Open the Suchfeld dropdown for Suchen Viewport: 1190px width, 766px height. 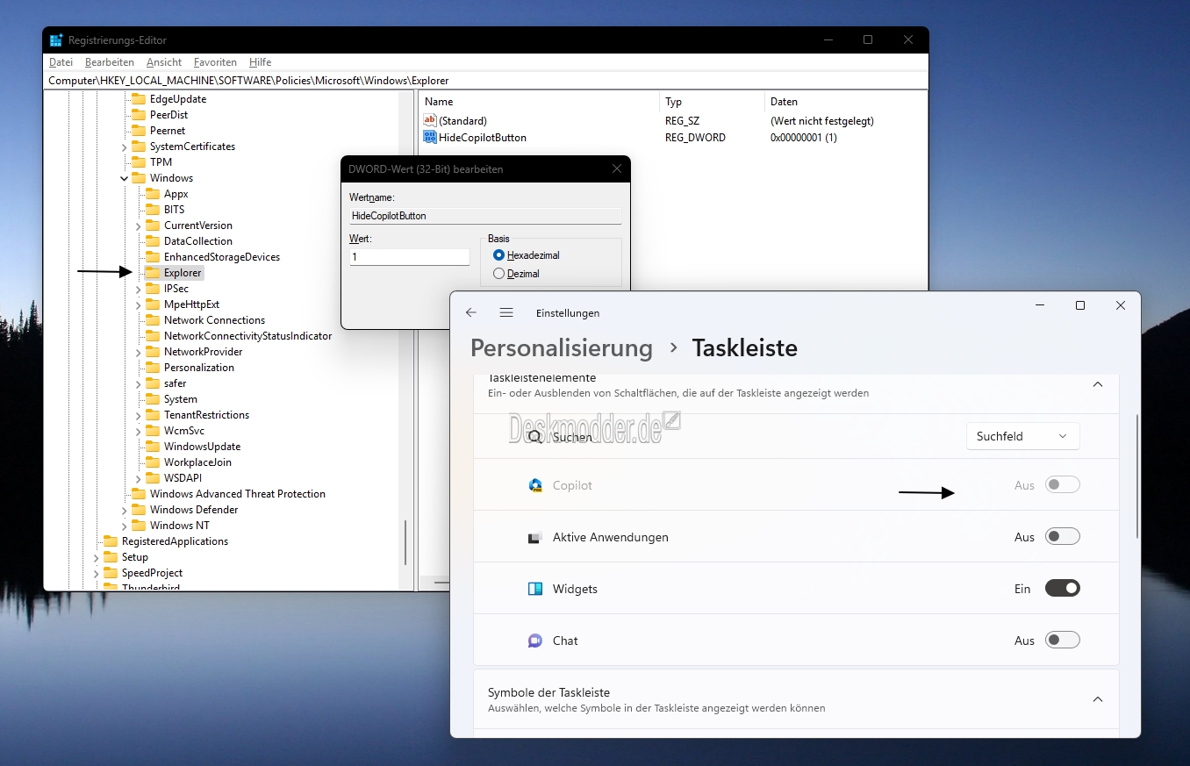[x=1022, y=436]
